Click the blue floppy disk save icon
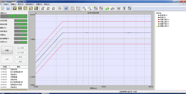Image resolution: width=186 pixels, height=94 pixels. [x=8, y=8]
